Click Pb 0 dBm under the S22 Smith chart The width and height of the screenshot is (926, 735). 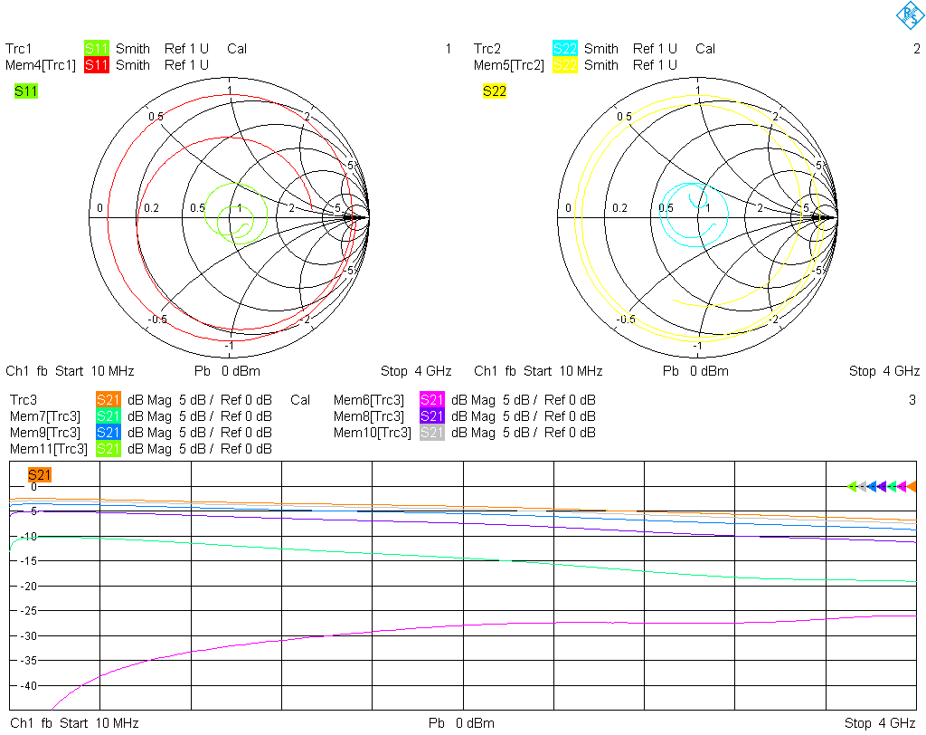point(695,371)
